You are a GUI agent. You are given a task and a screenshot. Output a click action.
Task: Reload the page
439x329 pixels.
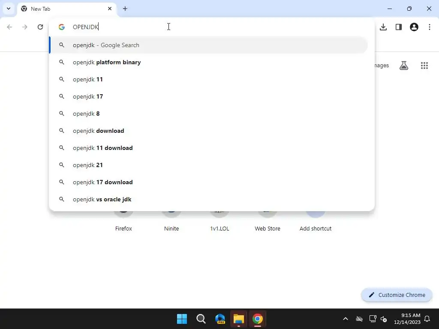coord(40,27)
